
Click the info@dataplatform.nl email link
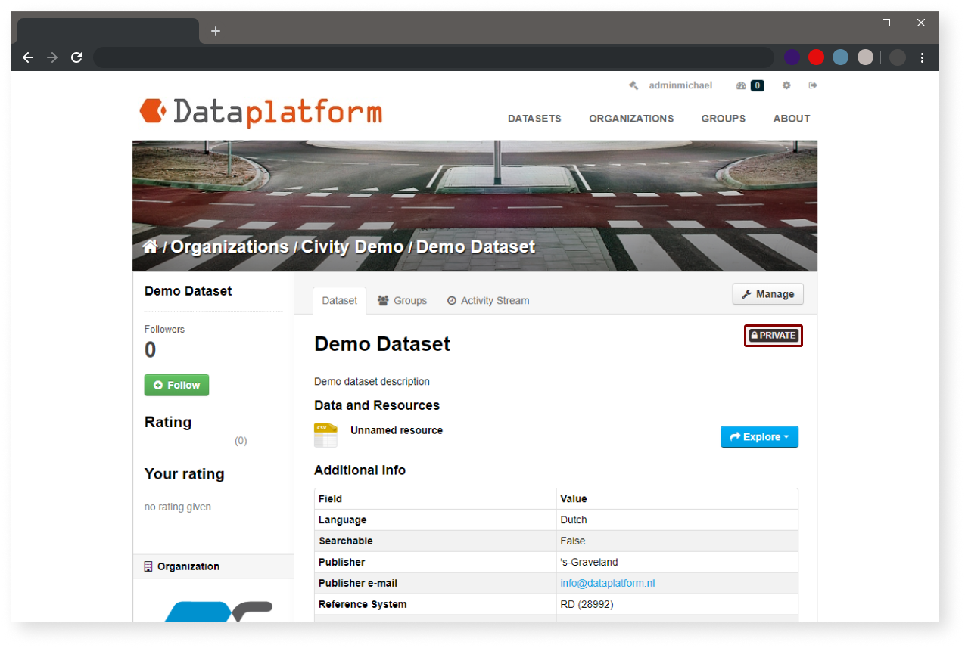tap(608, 583)
